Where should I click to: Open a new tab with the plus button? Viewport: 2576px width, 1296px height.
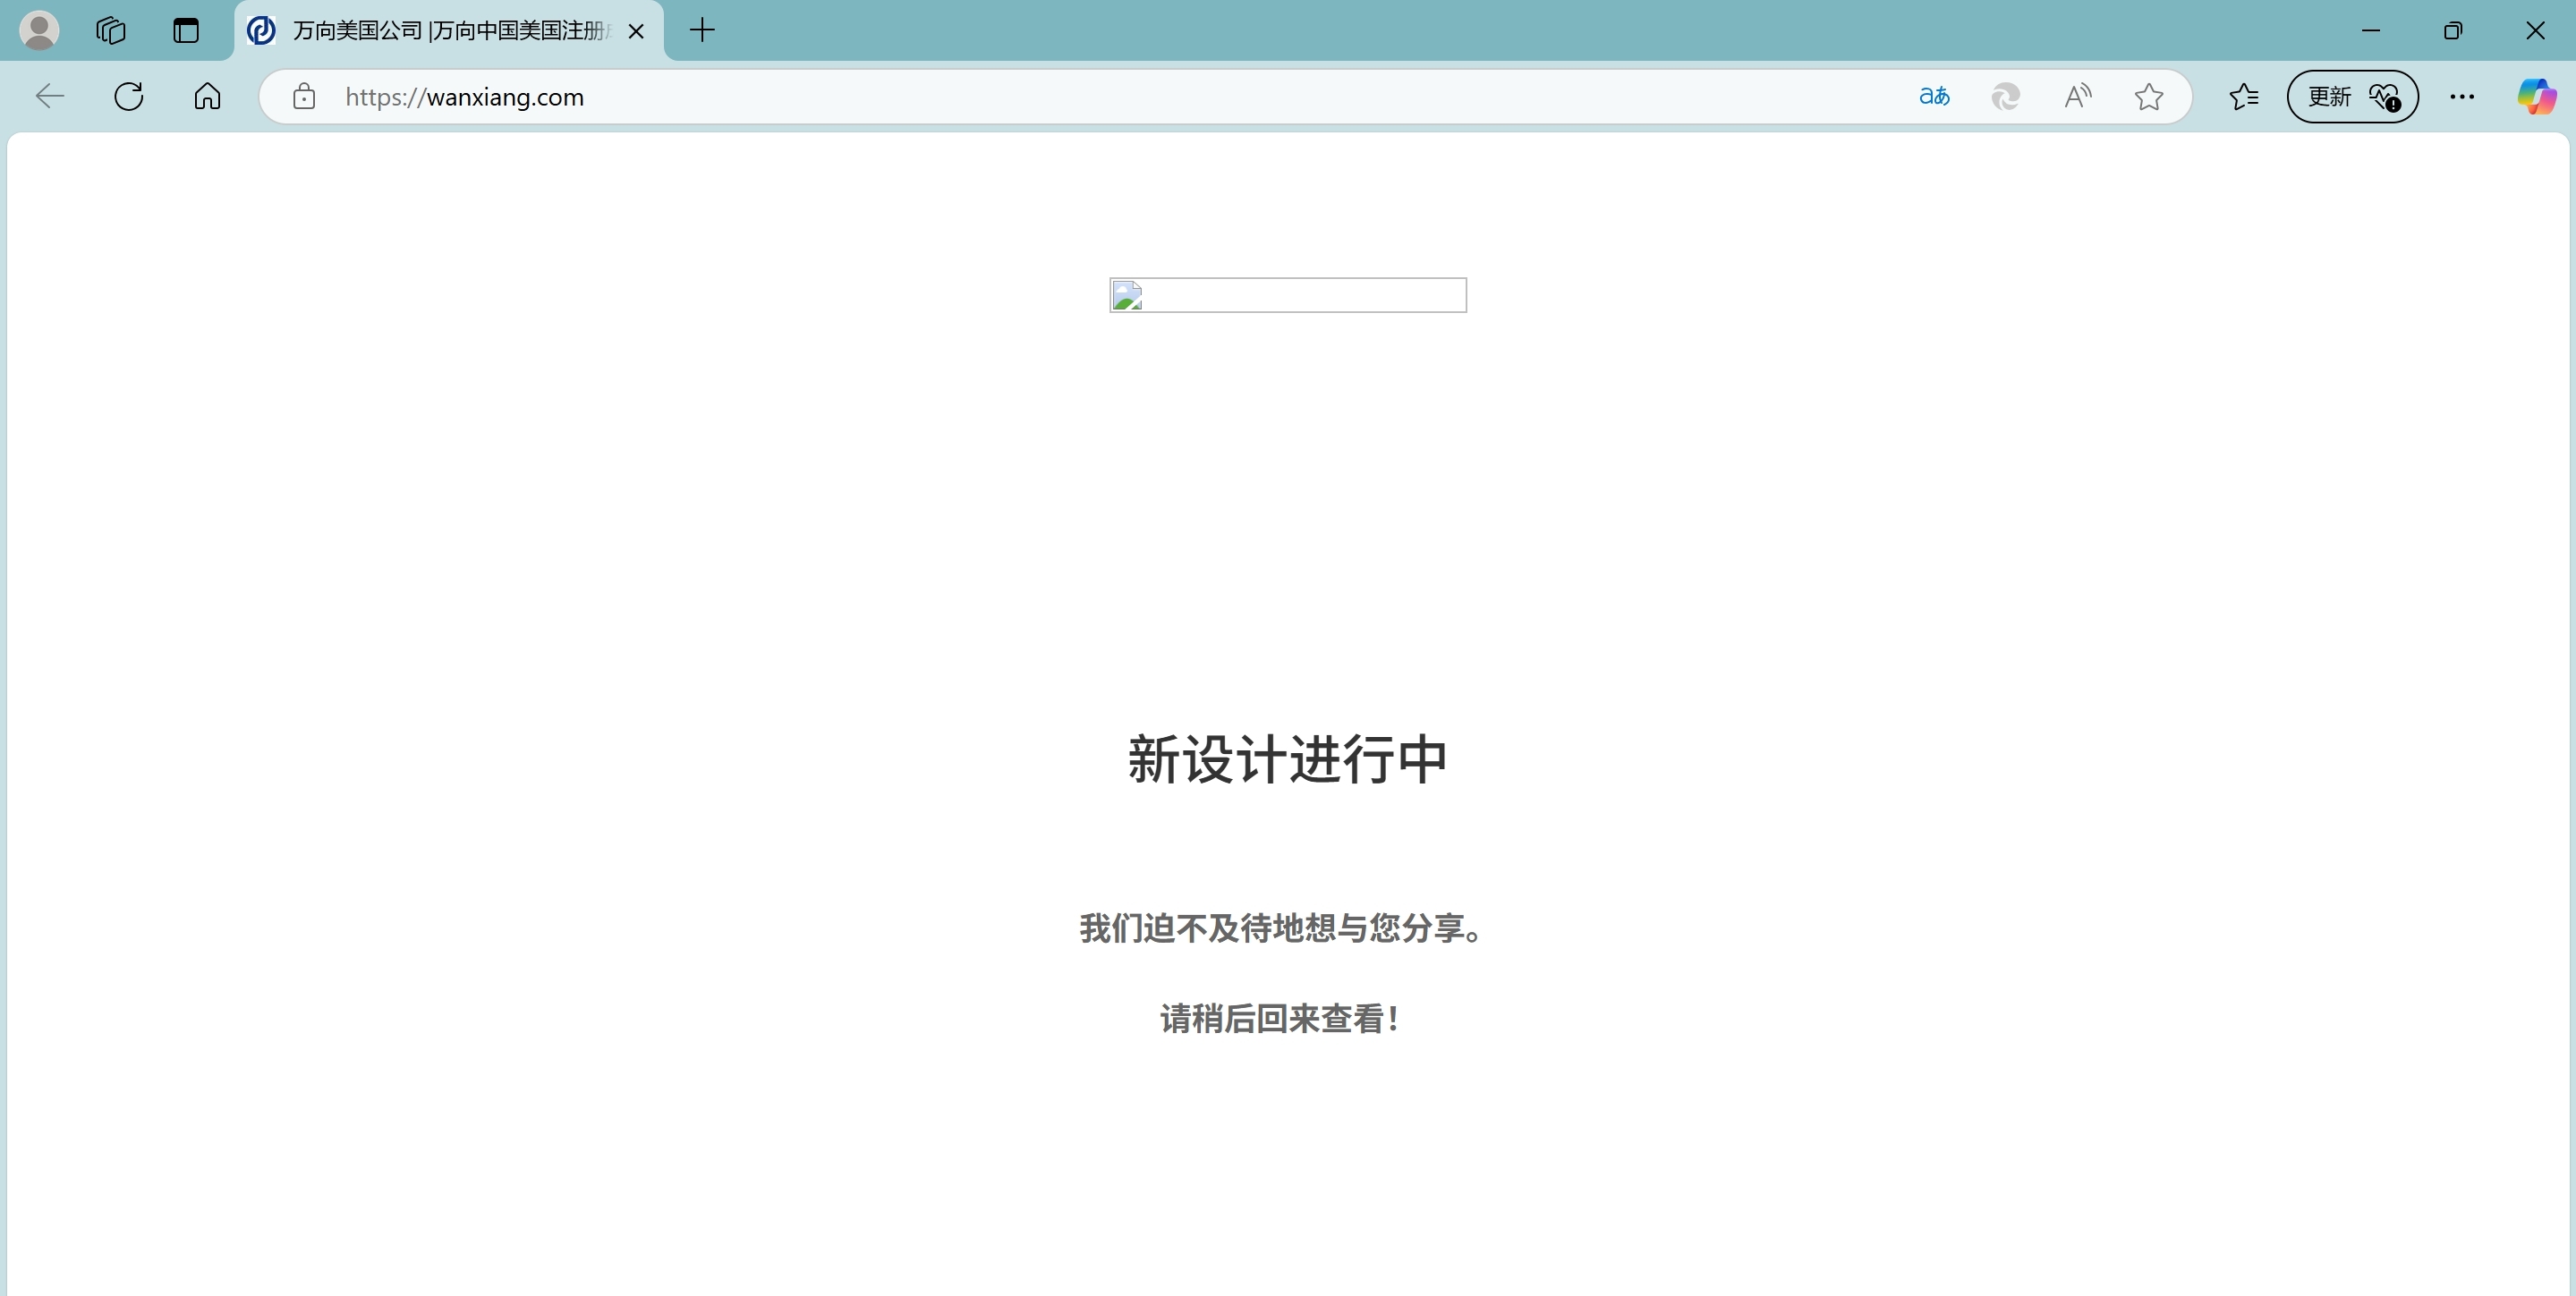click(702, 30)
